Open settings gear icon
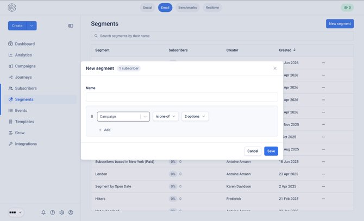The width and height of the screenshot is (364, 221). coord(61,212)
